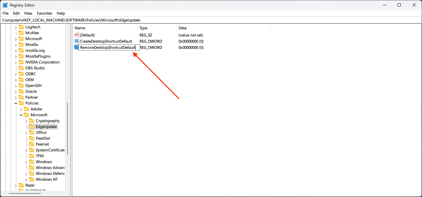
Task: Click the Mozilla folder icon
Action: tap(21, 45)
